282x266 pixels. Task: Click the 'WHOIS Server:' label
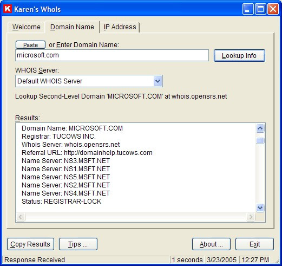37,70
